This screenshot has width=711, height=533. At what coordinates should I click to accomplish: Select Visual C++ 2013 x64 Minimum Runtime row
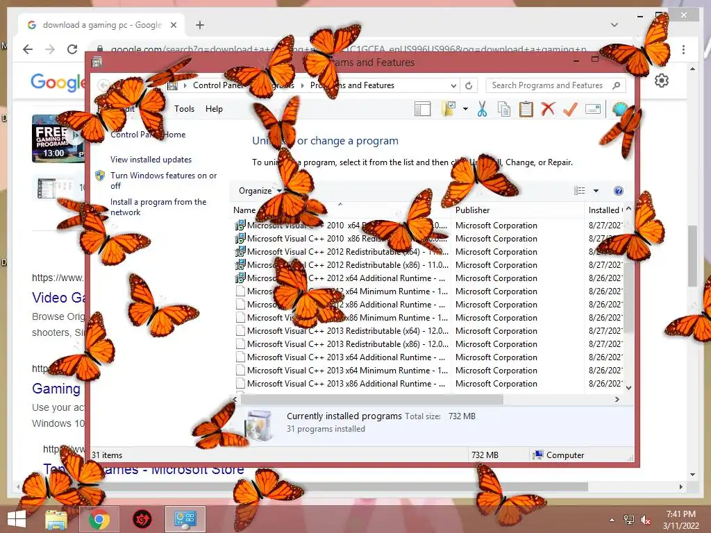click(x=429, y=371)
